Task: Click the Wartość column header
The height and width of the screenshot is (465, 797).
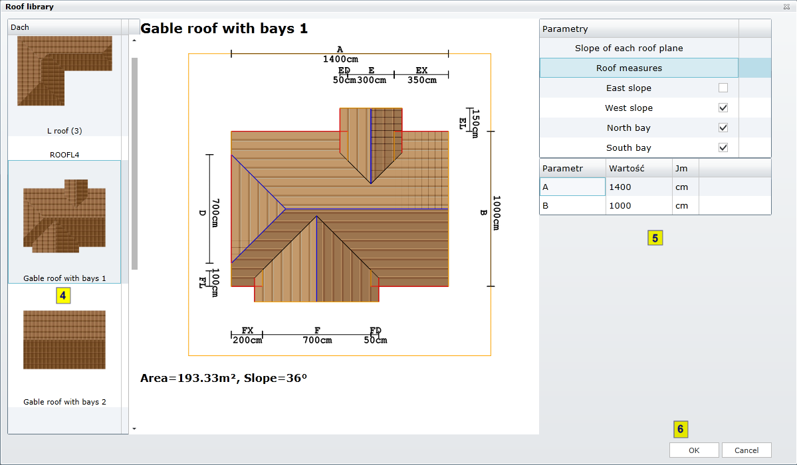Action: (x=638, y=168)
